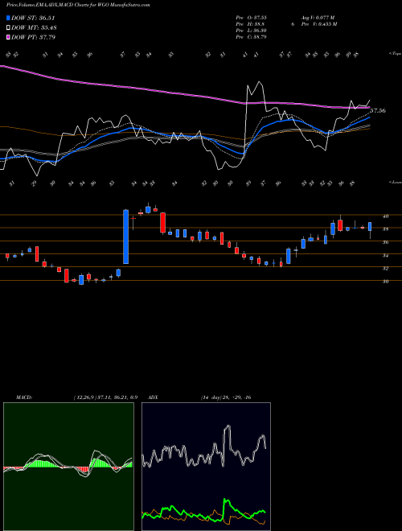This screenshot has height=531, width=402.
Task: Click the white DOW MT legend swatch
Action: click(8, 27)
